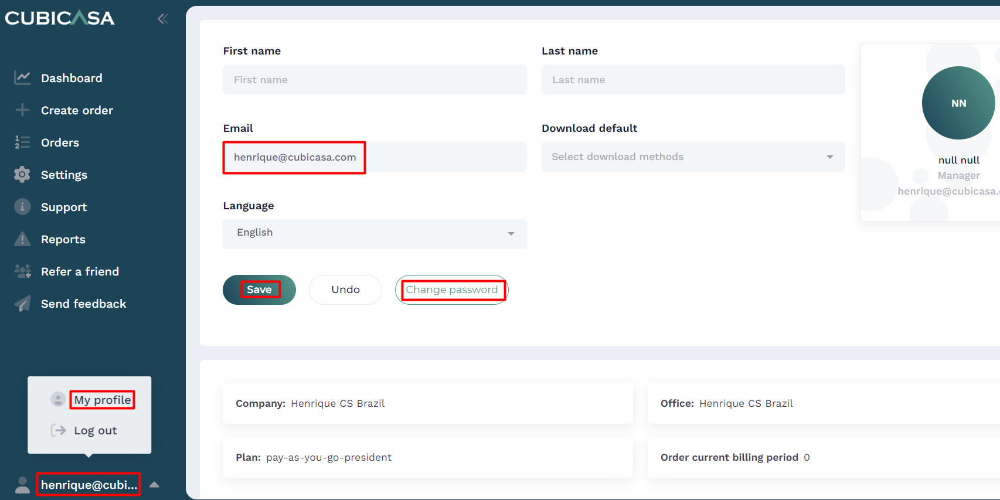This screenshot has width=1000, height=500.
Task: Click Change password button
Action: point(451,290)
